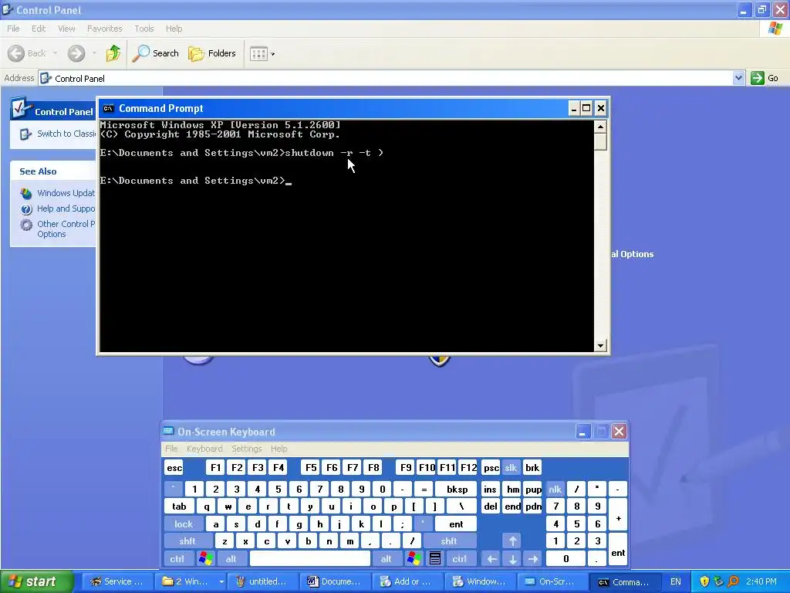790x593 pixels.
Task: Open the On-Screen Keyboard Settings menu
Action: tap(246, 449)
